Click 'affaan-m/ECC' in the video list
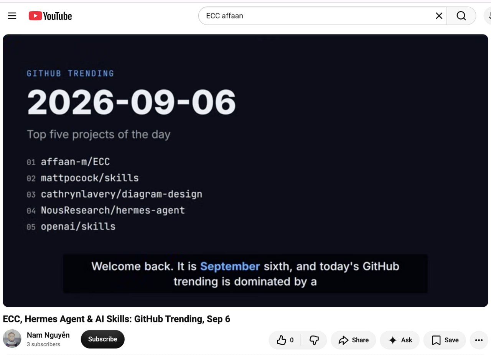 click(x=75, y=162)
